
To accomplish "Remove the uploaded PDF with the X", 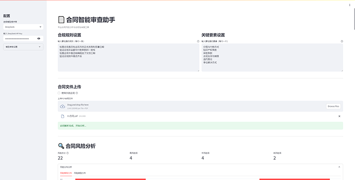I will [339, 117].
